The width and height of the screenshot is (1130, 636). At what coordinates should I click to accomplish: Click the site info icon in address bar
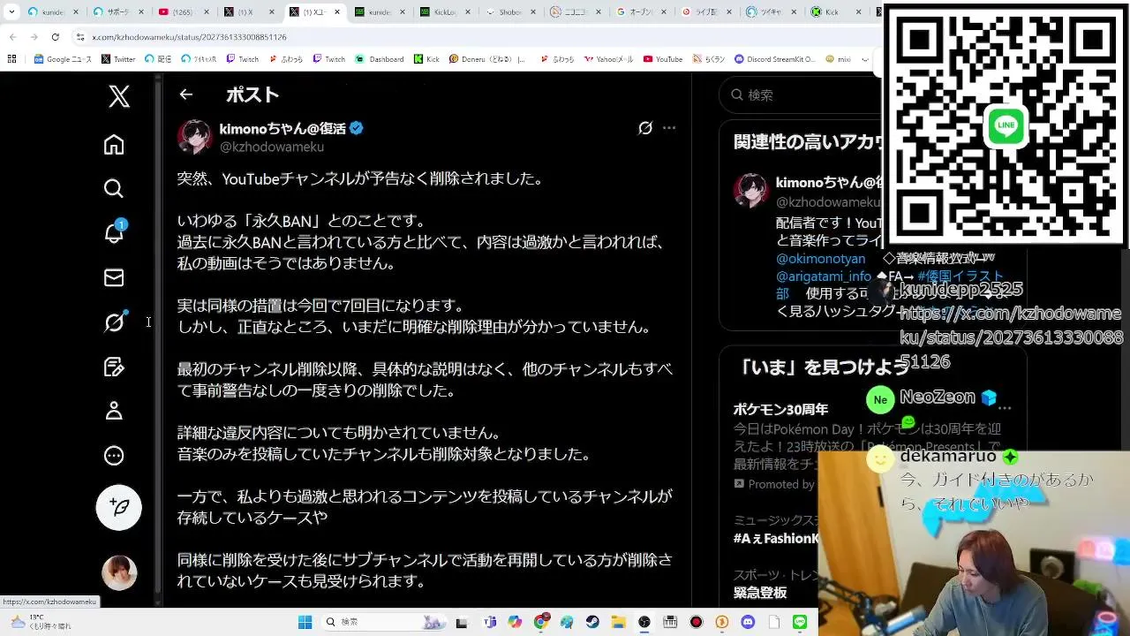coord(80,37)
